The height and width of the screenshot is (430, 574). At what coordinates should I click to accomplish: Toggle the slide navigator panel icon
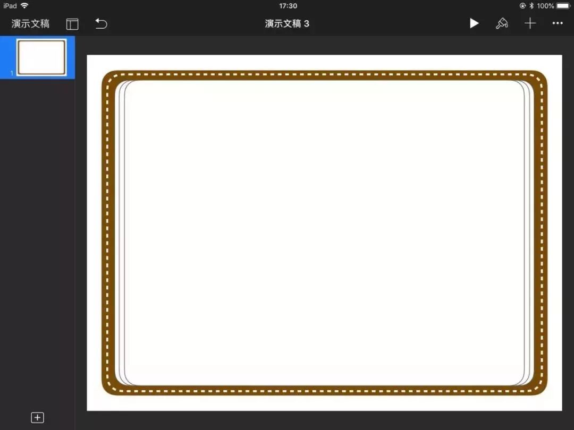click(72, 24)
